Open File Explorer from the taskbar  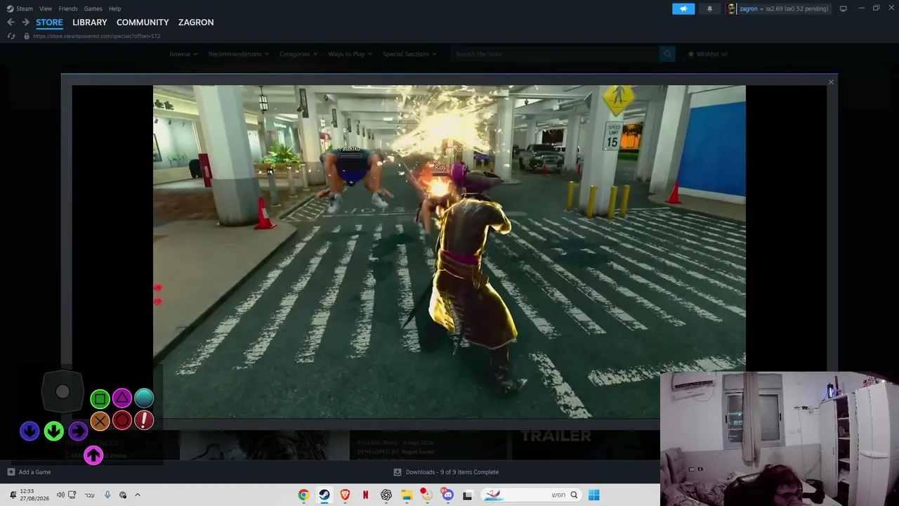(x=406, y=495)
